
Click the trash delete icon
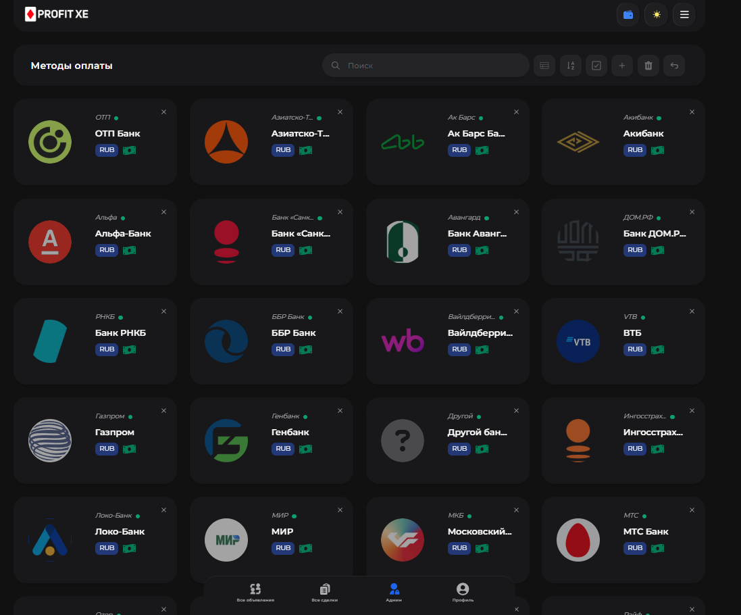tap(648, 66)
